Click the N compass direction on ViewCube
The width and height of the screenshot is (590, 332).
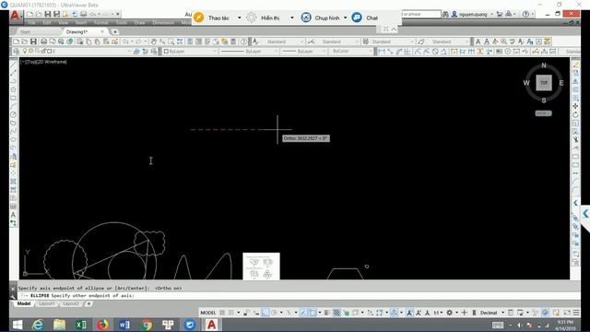[x=544, y=65]
